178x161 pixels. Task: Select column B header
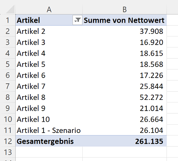click(125, 9)
